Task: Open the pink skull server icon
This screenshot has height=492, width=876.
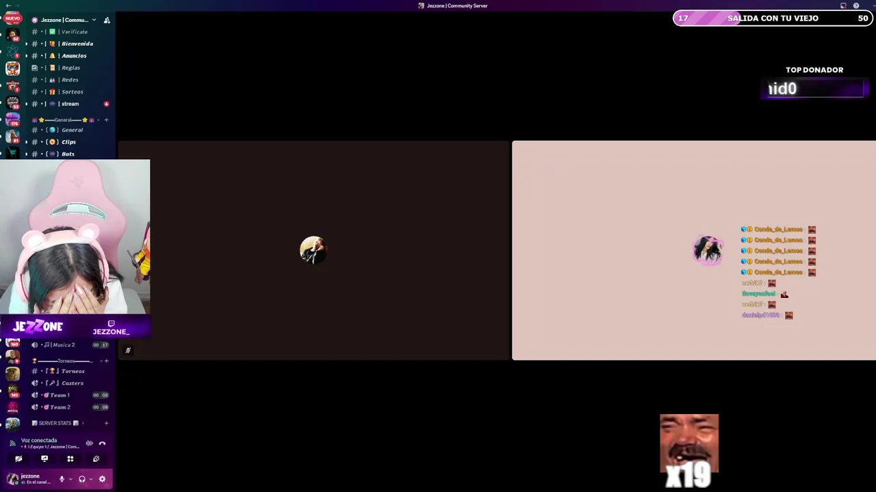Action: click(x=12, y=407)
